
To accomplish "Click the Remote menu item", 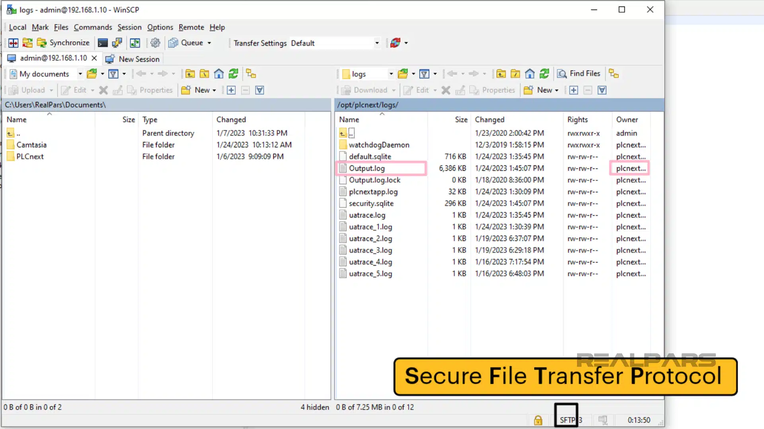I will coord(191,27).
